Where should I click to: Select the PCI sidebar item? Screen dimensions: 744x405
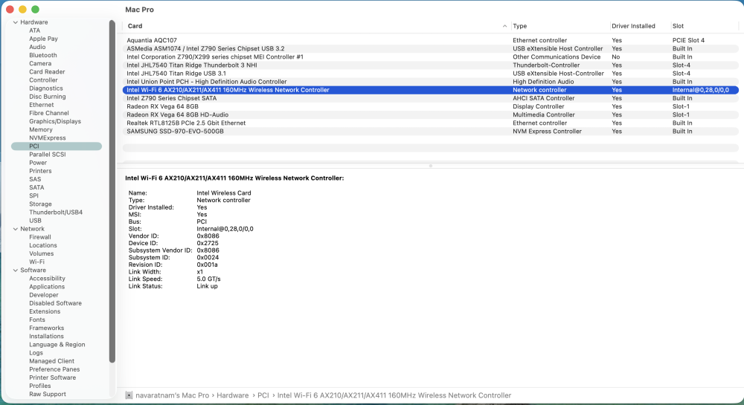tap(57, 146)
